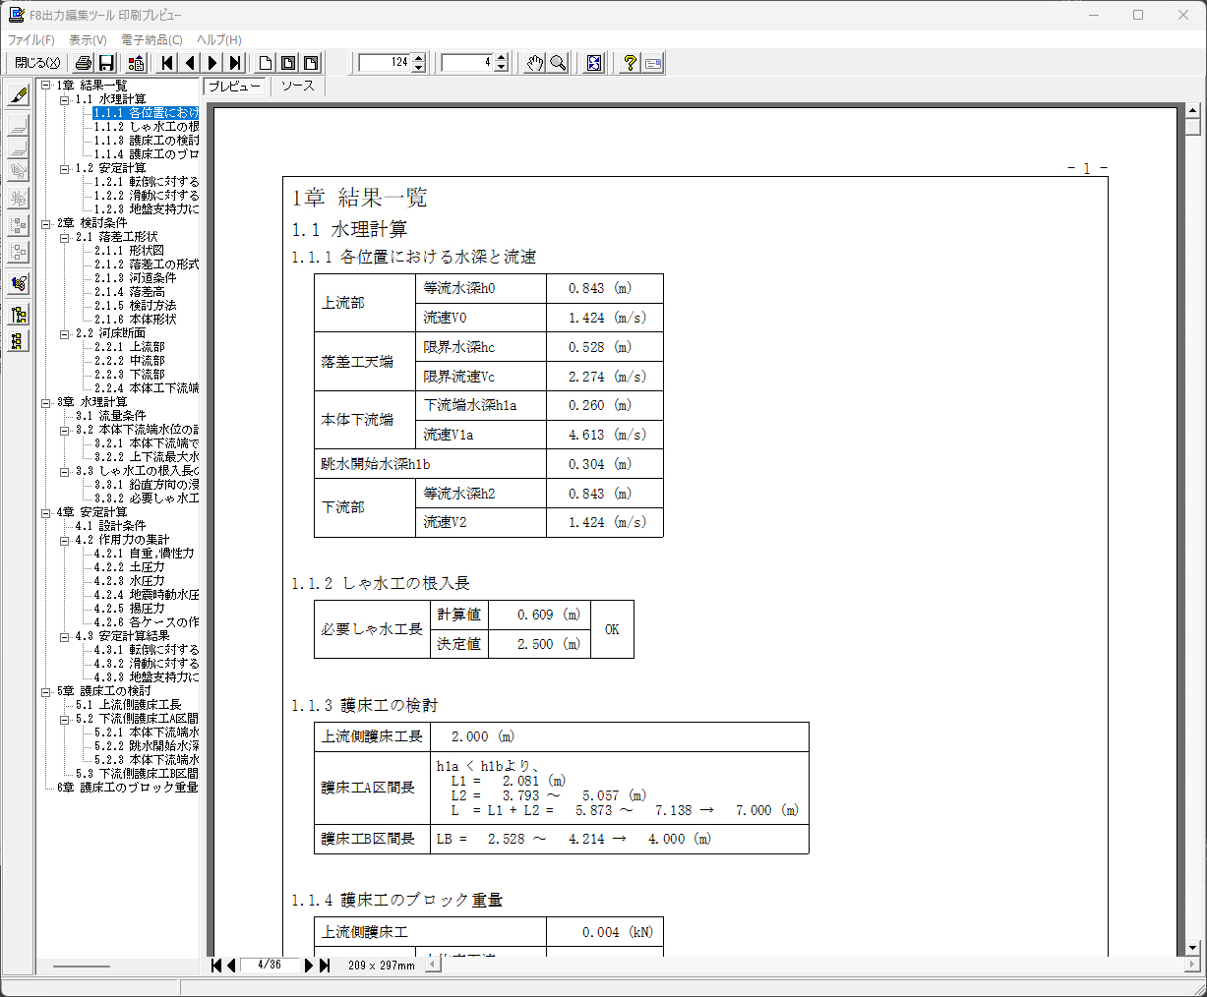Click the 閉じる(X) close preview button
1207x997 pixels.
click(x=37, y=63)
